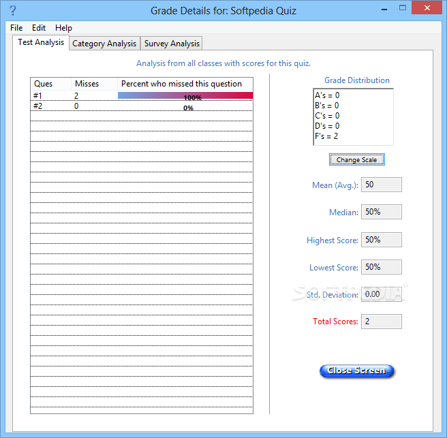The image size is (447, 438).
Task: Select the Test Analysis tab
Action: [x=41, y=42]
